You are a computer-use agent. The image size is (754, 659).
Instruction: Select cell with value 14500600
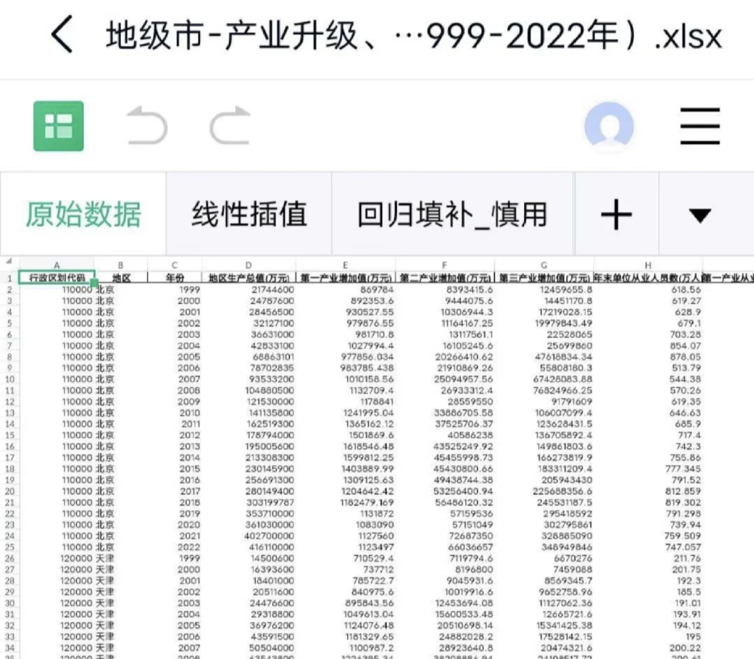(x=248, y=558)
